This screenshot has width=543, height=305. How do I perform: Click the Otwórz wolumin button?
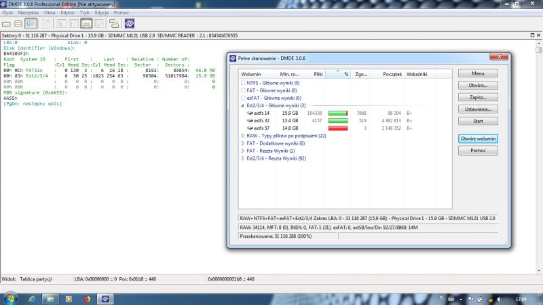478,139
